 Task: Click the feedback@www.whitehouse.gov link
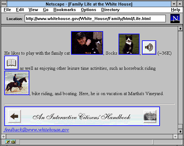point(36,130)
